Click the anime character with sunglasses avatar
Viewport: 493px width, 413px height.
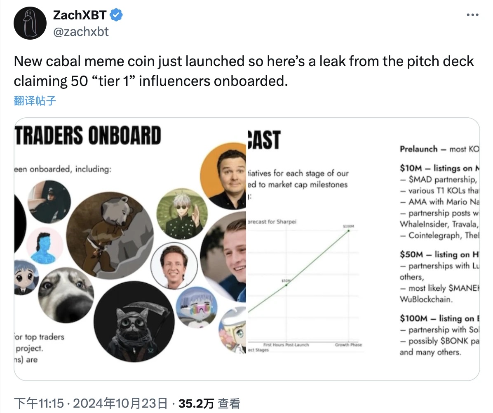(182, 214)
